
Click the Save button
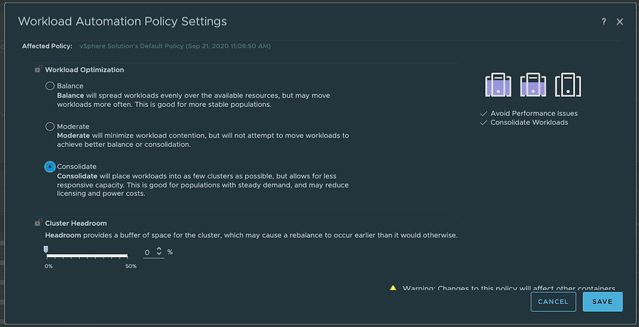point(602,302)
